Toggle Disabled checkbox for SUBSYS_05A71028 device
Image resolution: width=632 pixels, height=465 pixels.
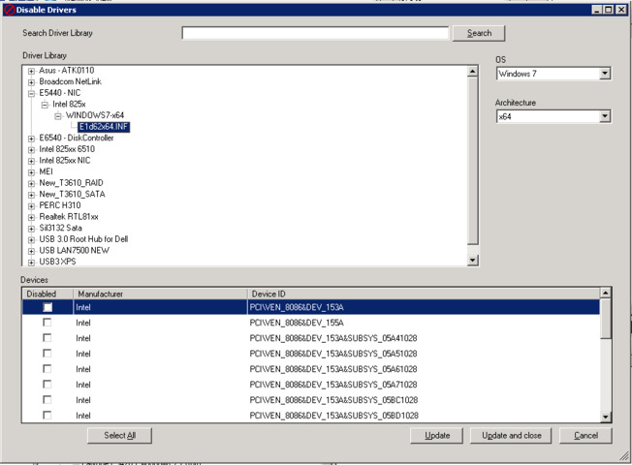point(47,385)
